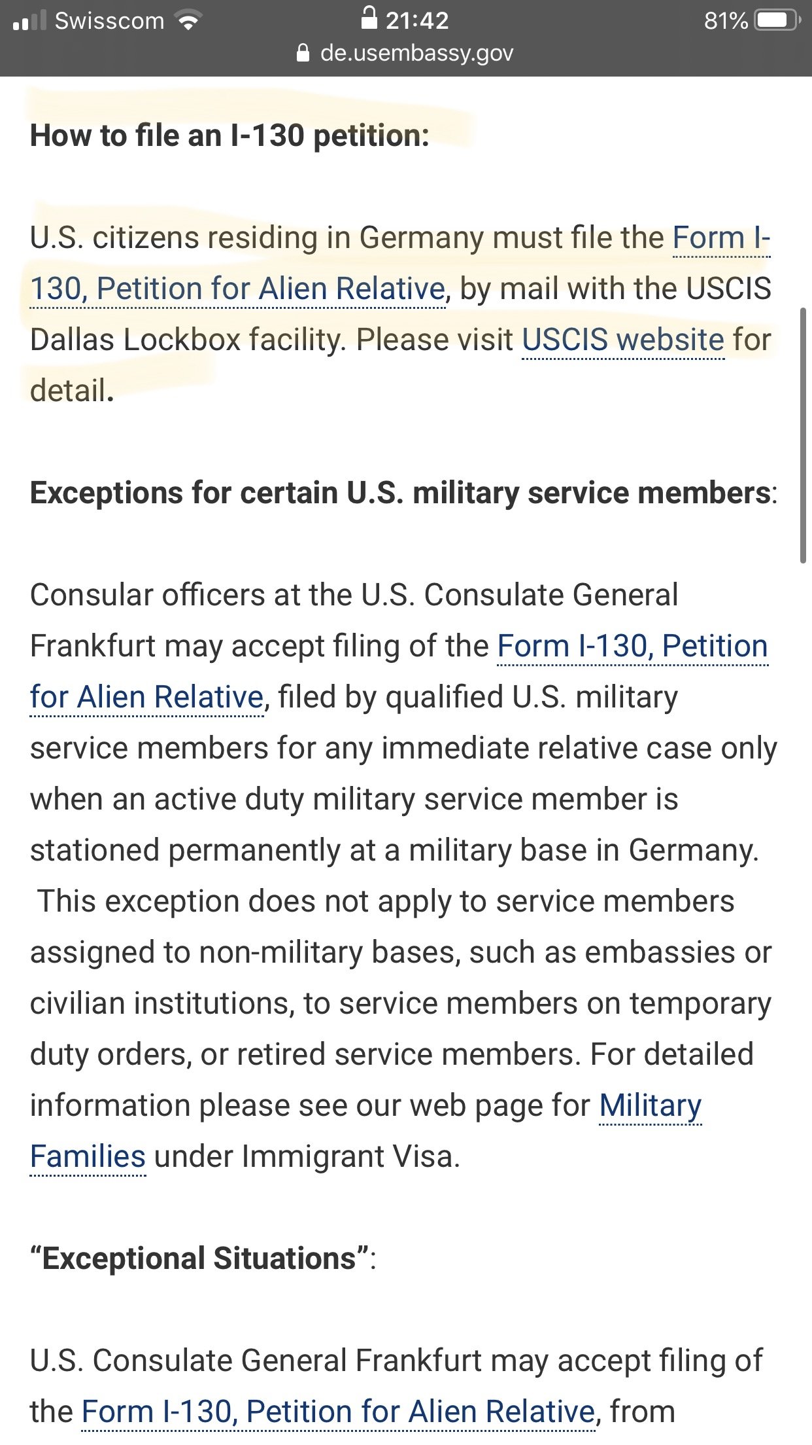Tap the screen lock icon beside the time
The height and width of the screenshot is (1445, 812).
pos(369,18)
